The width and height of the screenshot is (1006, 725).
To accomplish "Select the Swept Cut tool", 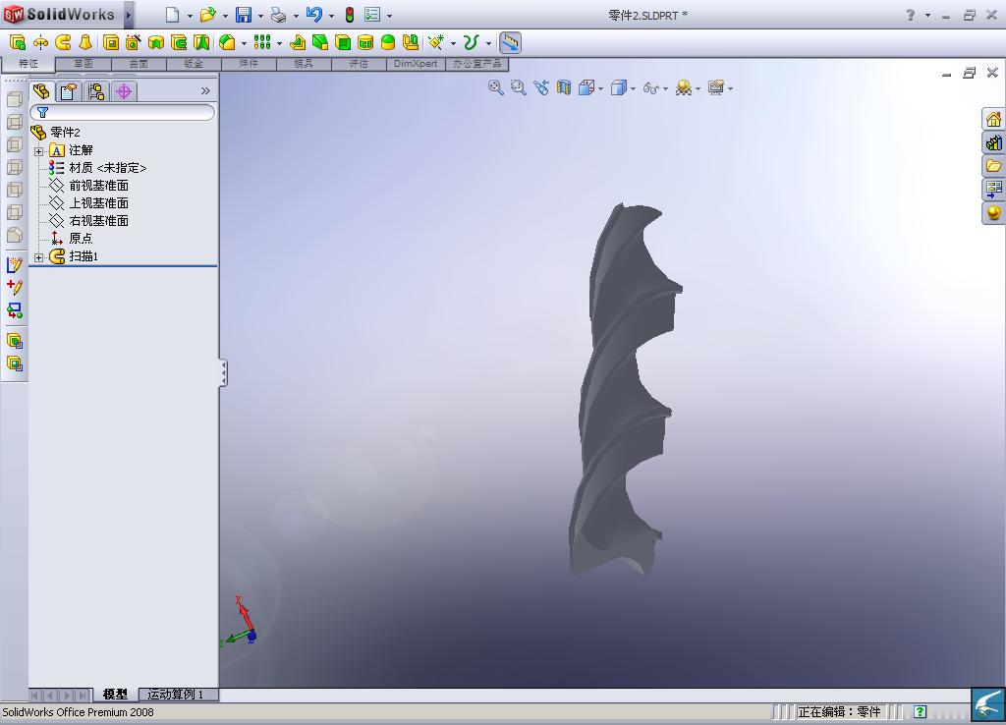I will tap(179, 43).
